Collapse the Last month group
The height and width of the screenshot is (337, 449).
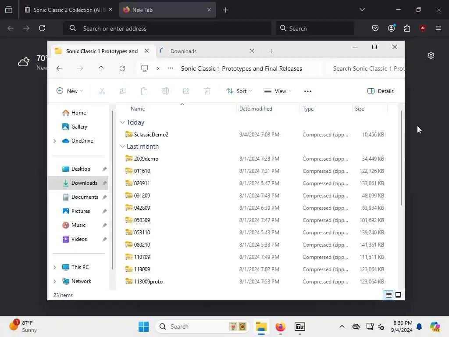(122, 147)
